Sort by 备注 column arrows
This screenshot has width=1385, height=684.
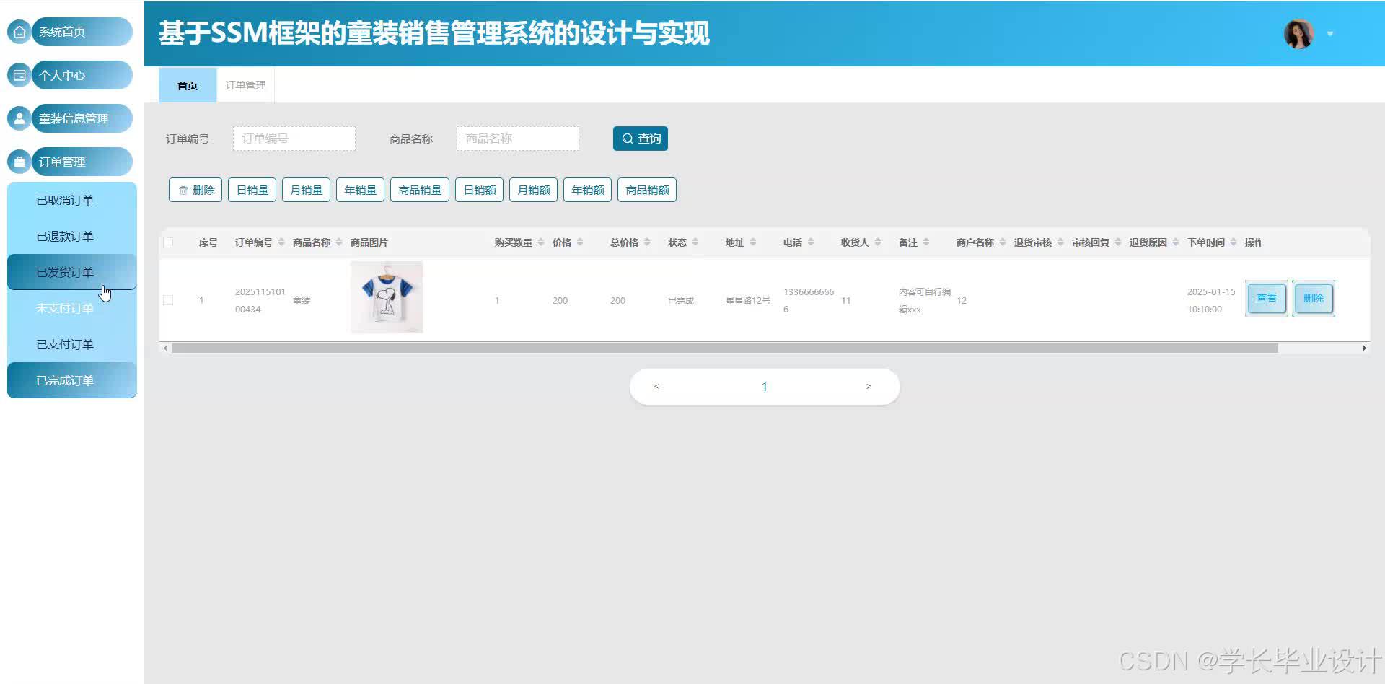point(926,242)
